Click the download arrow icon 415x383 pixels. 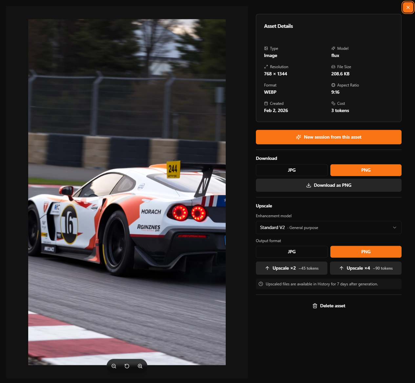coord(309,185)
